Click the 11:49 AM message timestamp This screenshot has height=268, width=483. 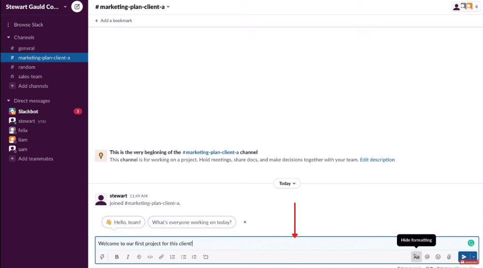pos(139,196)
